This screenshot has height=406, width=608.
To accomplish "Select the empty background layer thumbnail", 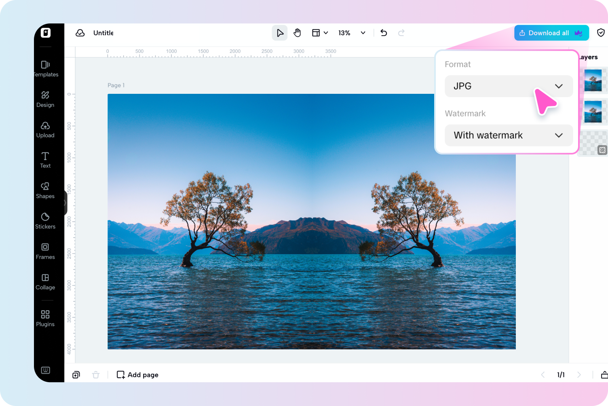I will 593,143.
